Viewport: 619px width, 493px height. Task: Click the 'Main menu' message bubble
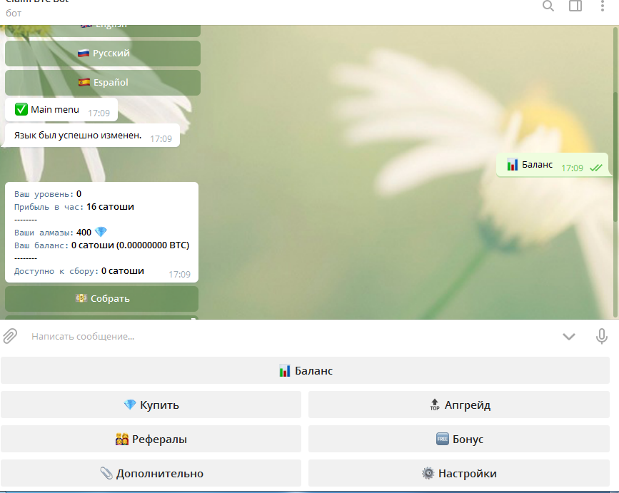click(x=61, y=110)
